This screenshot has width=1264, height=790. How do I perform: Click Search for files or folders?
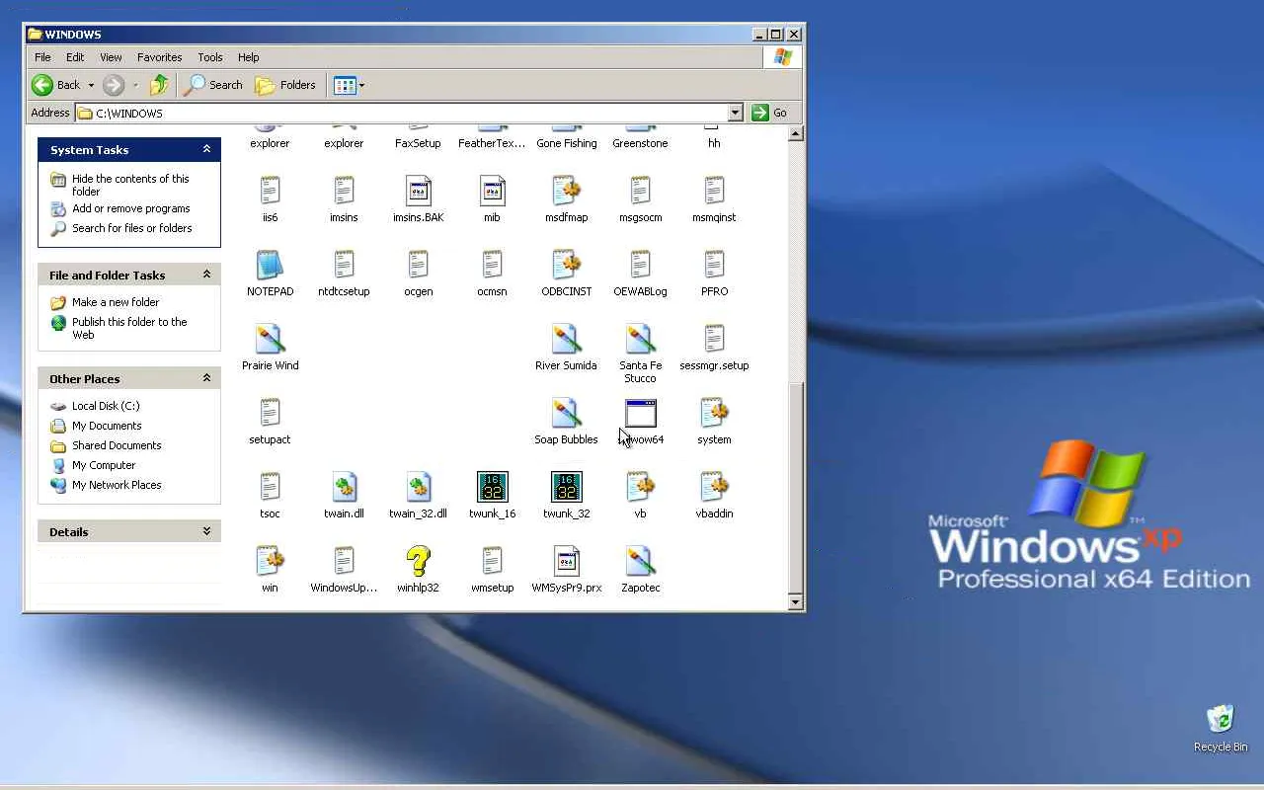click(x=132, y=228)
